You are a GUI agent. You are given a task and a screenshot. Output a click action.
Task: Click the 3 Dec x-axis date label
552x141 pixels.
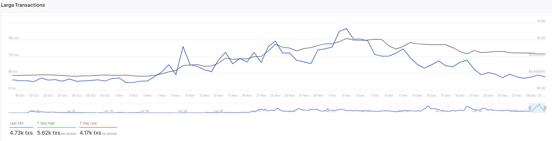346,96
